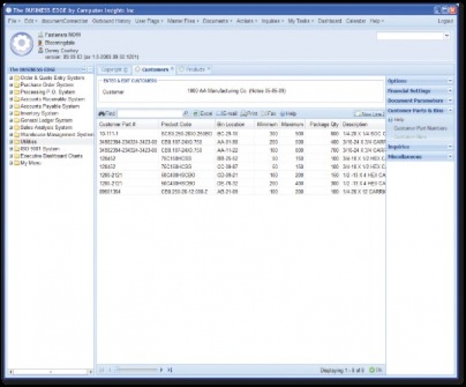Screen dimensions: 466x387
Task: Open the Documents menu
Action: coord(217,21)
